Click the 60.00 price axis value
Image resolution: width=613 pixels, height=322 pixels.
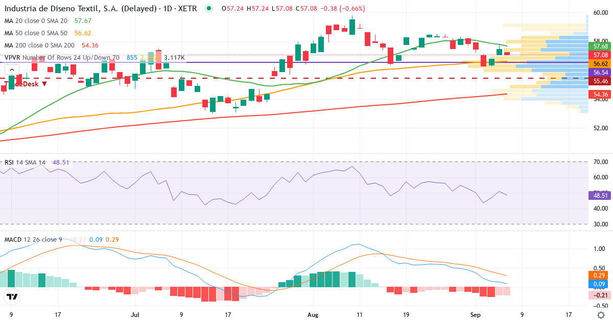[x=600, y=12]
